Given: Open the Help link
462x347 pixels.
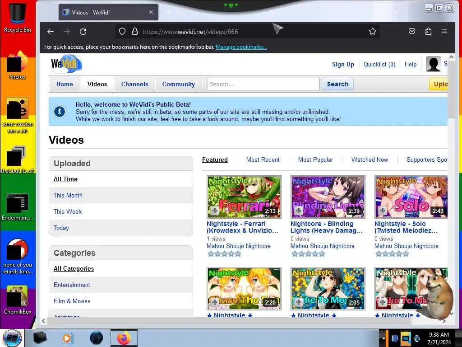Looking at the screenshot, I should pyautogui.click(x=411, y=64).
